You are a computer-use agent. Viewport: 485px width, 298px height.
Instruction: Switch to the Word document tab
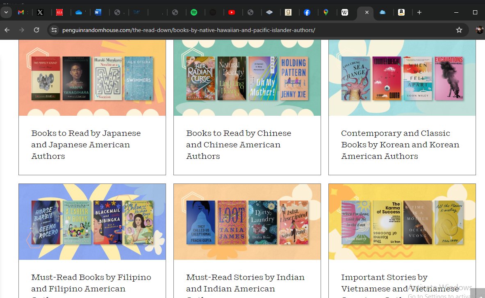(x=98, y=12)
